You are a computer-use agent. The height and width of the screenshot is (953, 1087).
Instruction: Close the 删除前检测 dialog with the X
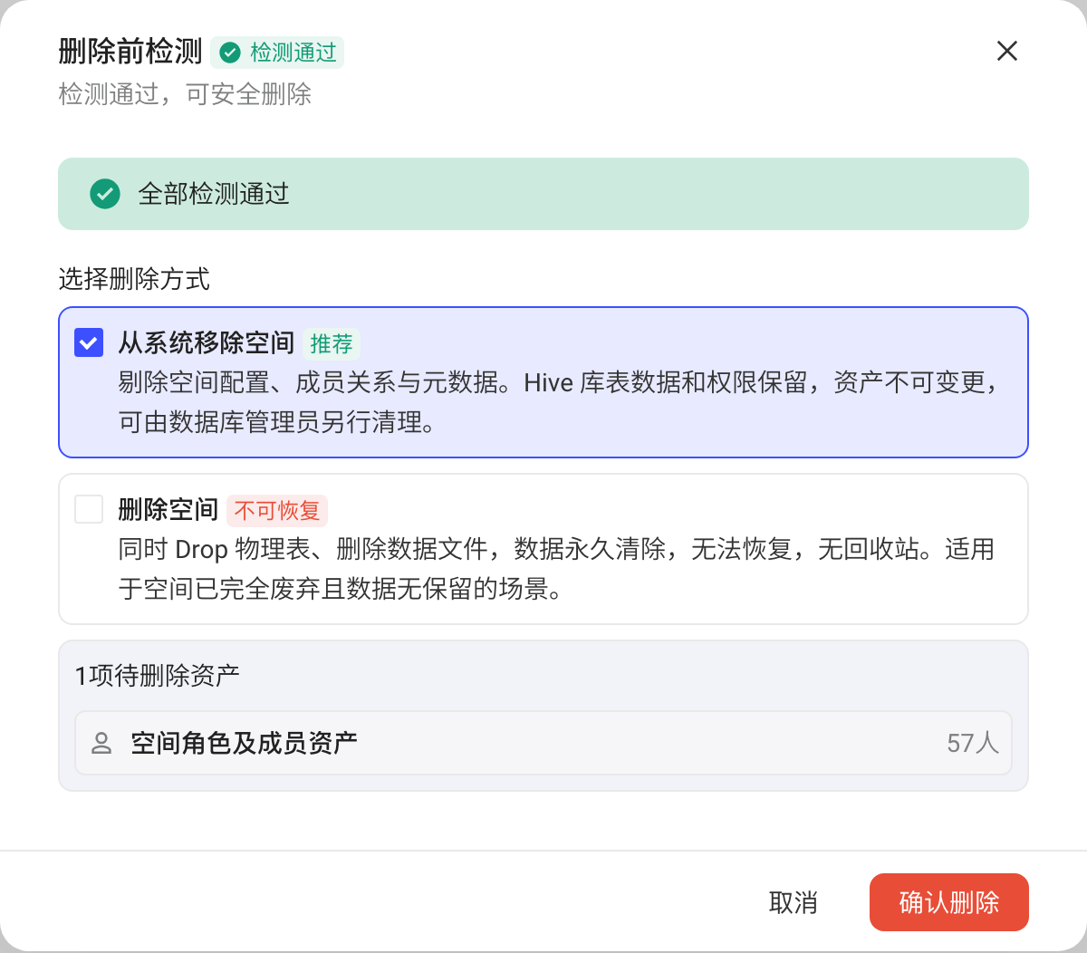click(1007, 51)
